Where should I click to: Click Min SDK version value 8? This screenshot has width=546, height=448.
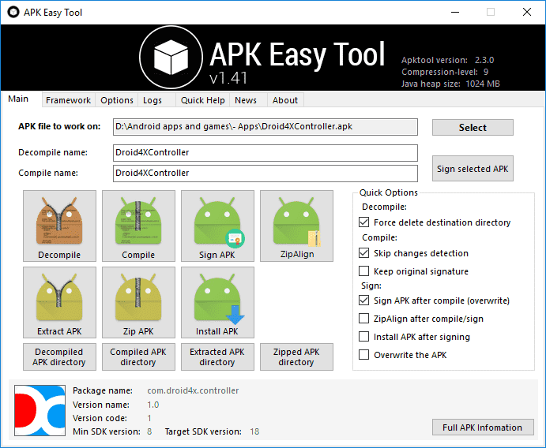click(x=149, y=431)
